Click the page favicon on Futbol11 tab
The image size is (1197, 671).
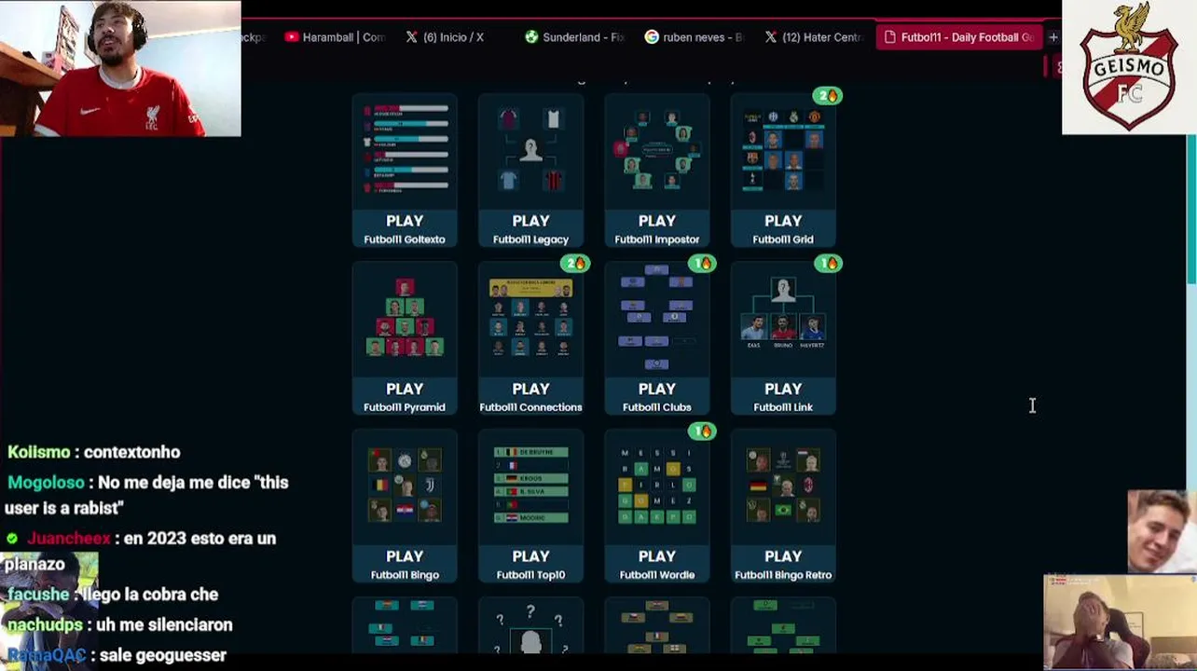890,37
